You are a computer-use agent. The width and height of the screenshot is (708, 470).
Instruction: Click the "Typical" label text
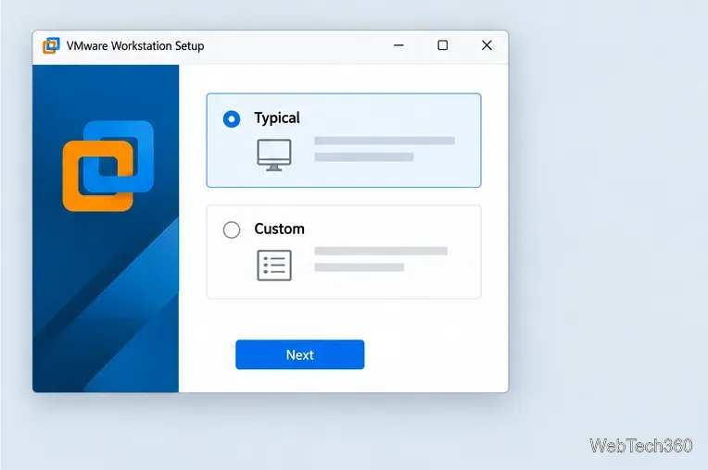click(277, 118)
